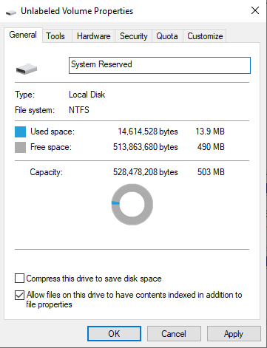Click the NTFS file system value
The image size is (267, 348).
[x=79, y=110]
